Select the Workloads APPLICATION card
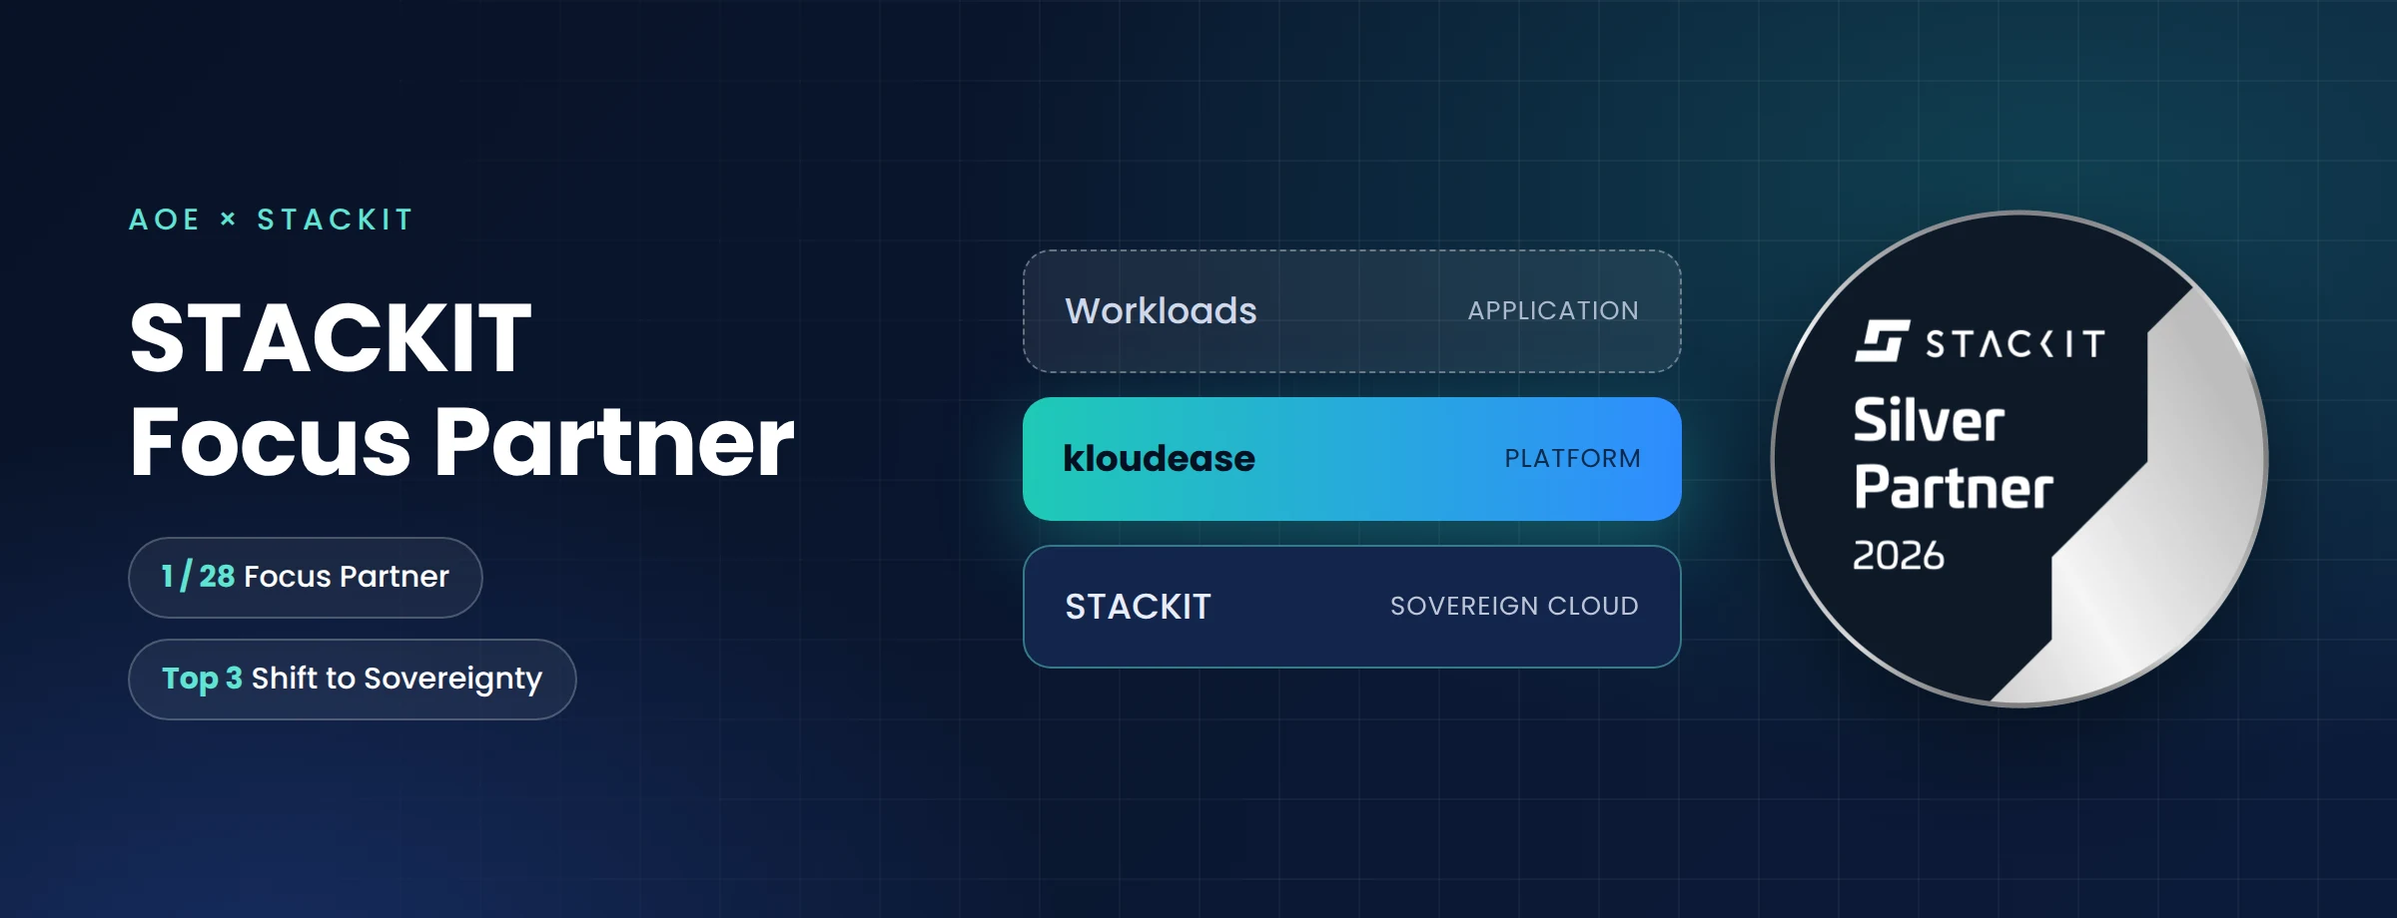The image size is (2397, 918). [1352, 311]
